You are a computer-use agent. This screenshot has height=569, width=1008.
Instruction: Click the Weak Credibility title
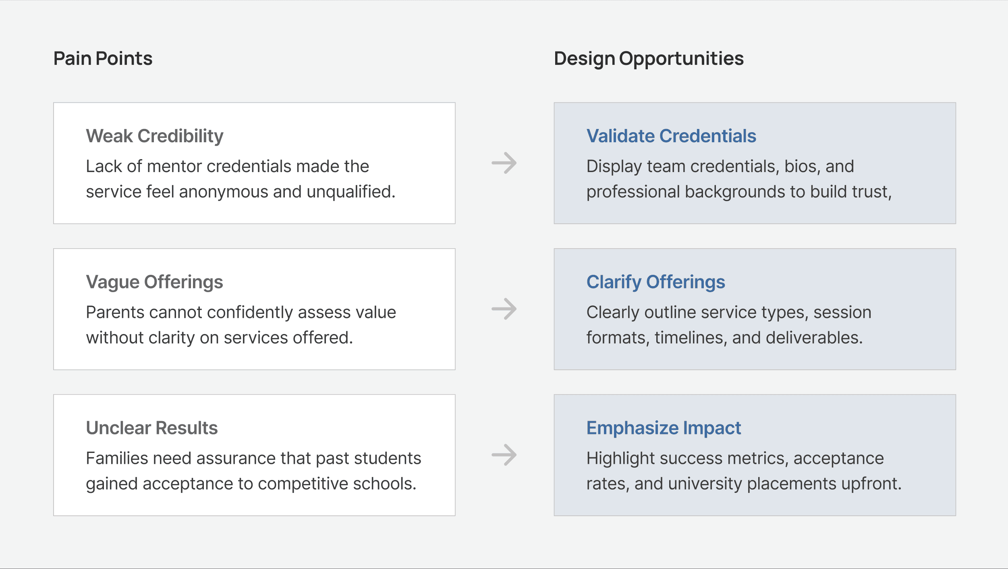point(155,136)
